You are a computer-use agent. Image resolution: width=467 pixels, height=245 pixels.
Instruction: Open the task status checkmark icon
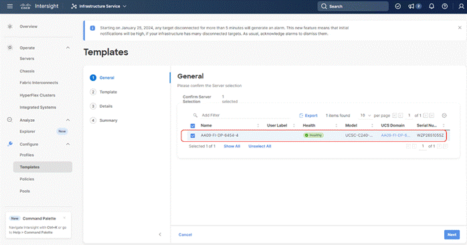coord(398,6)
